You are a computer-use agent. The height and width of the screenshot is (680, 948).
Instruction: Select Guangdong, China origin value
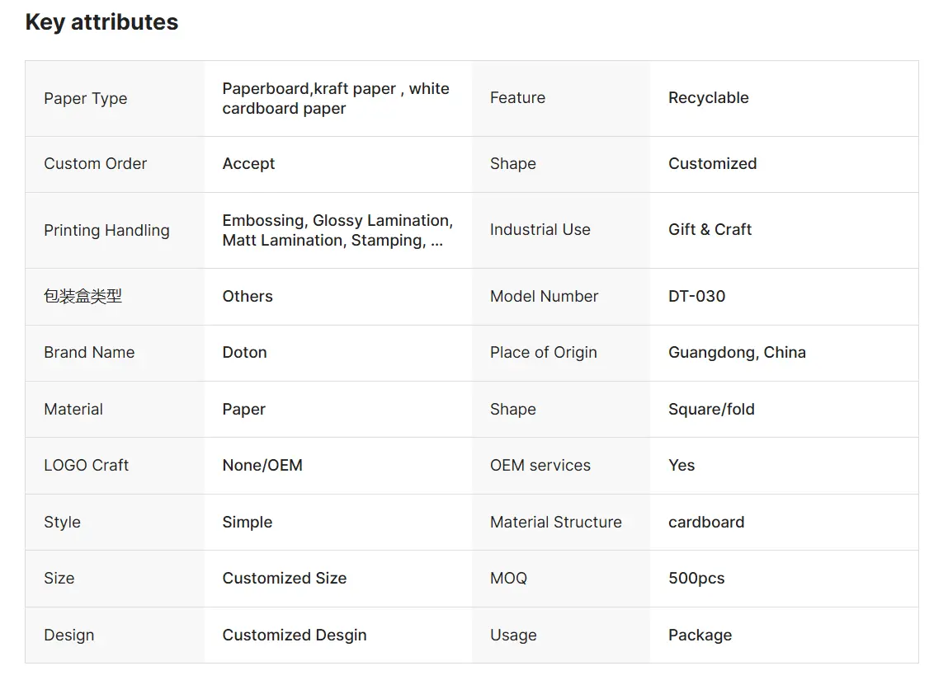737,353
